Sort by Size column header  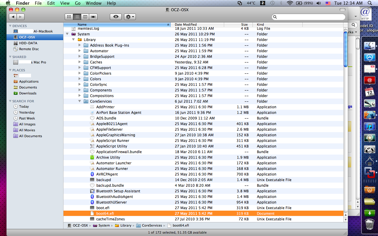pyautogui.click(x=238, y=24)
